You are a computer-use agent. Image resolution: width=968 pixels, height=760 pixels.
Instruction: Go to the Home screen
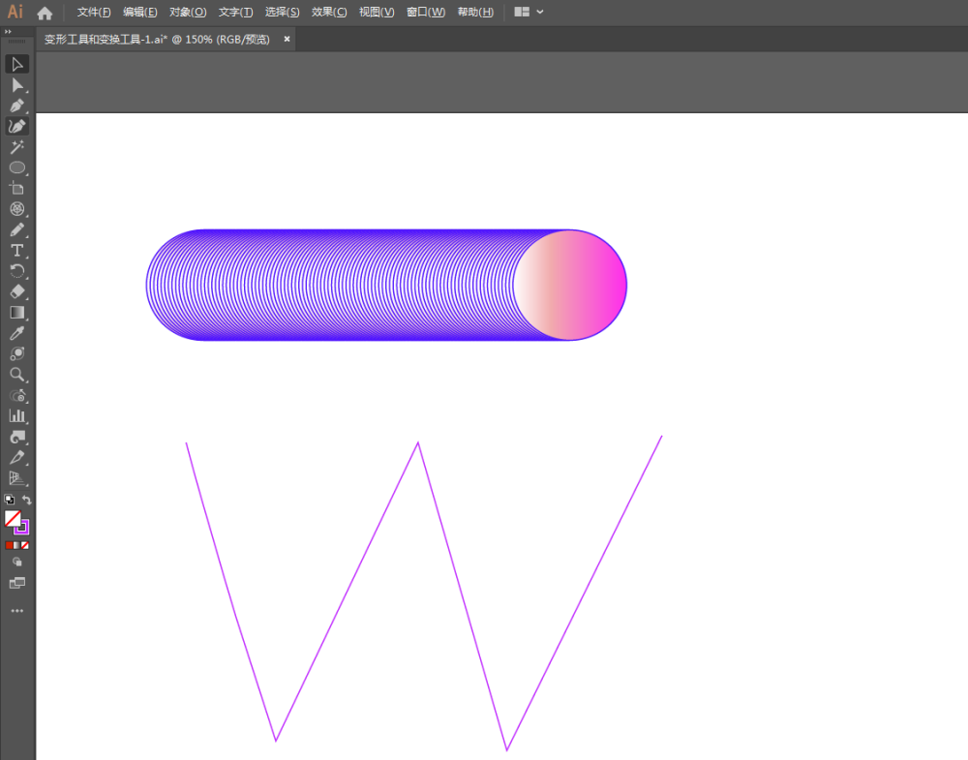(x=45, y=13)
